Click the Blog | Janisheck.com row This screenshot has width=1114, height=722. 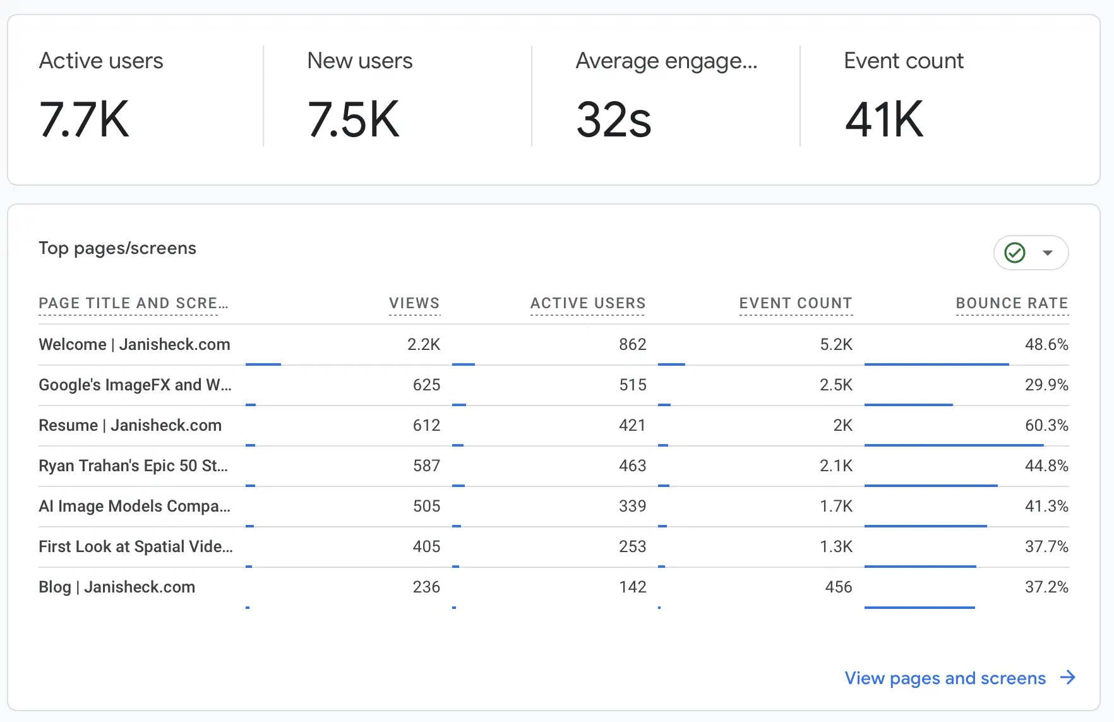[x=117, y=587]
